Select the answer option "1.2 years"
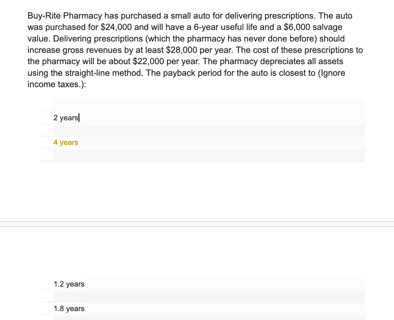Screen dimensions: 394x320 (x=69, y=284)
